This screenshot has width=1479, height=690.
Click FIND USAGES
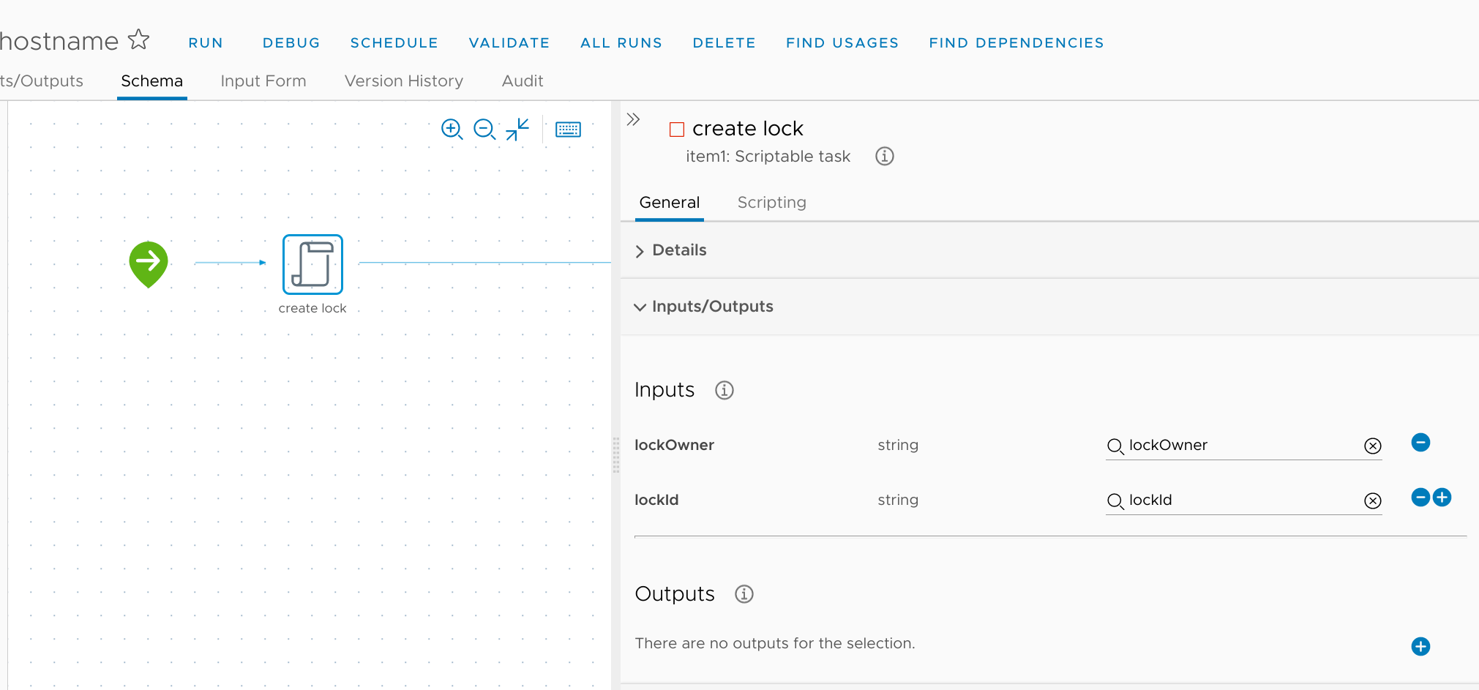coord(842,43)
